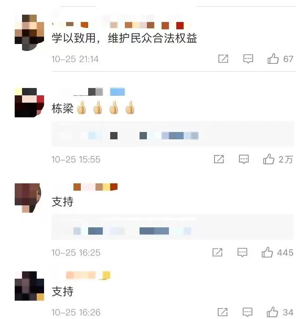The height and width of the screenshot is (319, 296).
Task: Share the 15:55 comment
Action: coord(219,159)
